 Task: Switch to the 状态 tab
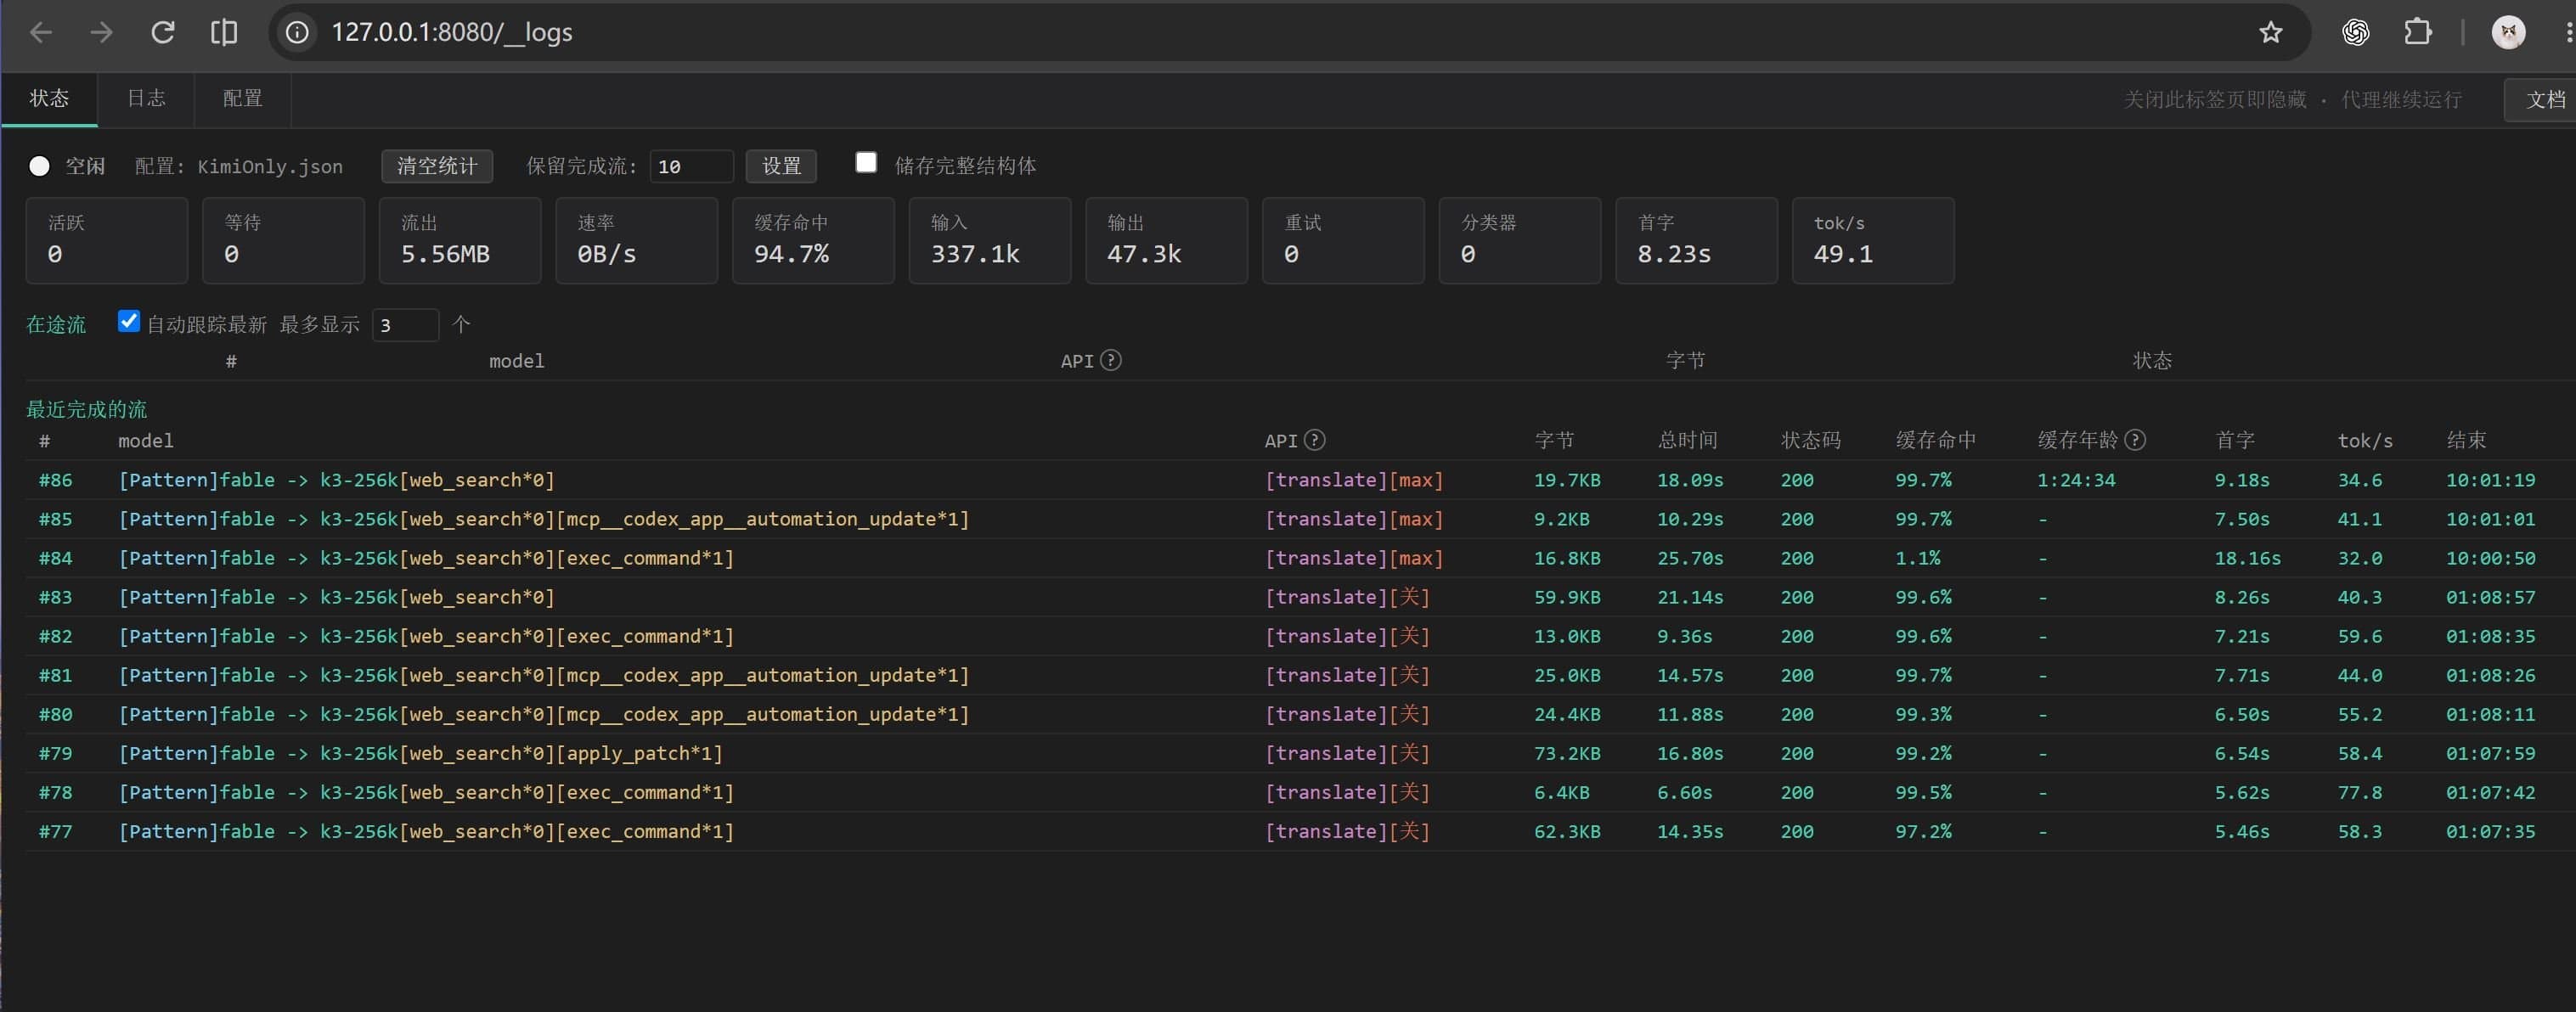coord(49,98)
